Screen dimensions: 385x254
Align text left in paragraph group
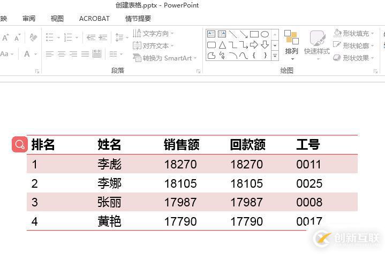50,54
